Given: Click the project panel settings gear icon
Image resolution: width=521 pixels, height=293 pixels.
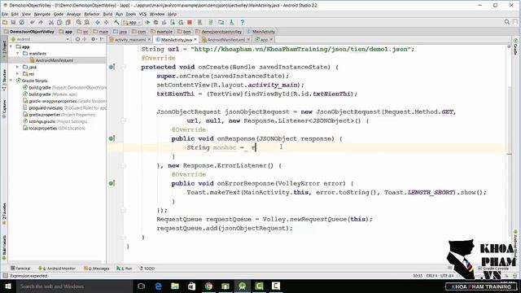Looking at the screenshot, I should tap(94, 39).
